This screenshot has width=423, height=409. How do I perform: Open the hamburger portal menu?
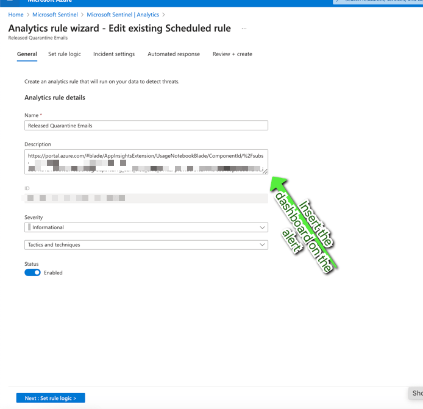click(x=10, y=2)
